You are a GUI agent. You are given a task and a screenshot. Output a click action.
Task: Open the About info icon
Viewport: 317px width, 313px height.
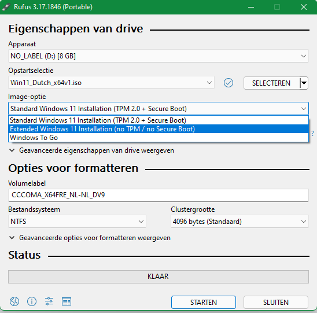click(x=32, y=301)
